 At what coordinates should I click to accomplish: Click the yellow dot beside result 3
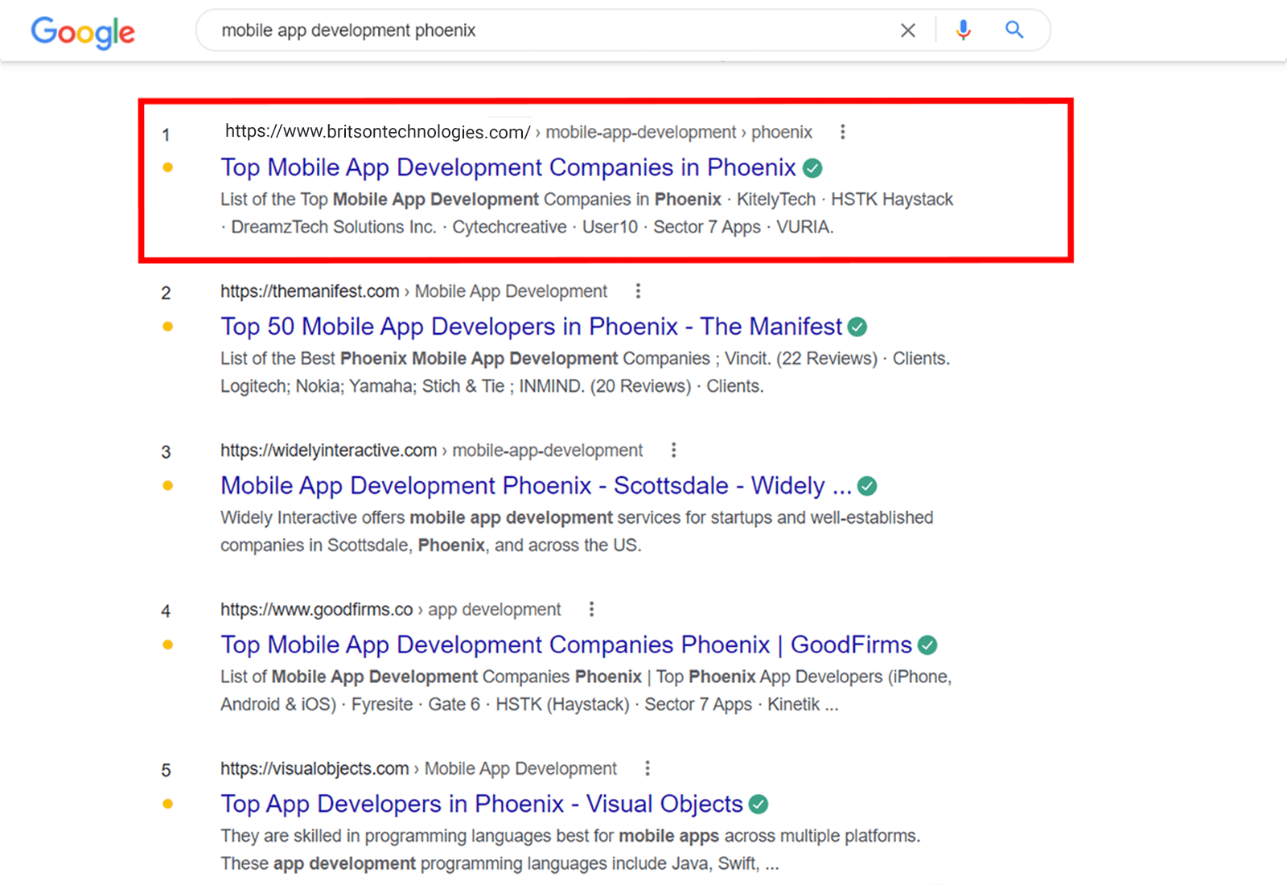(167, 486)
